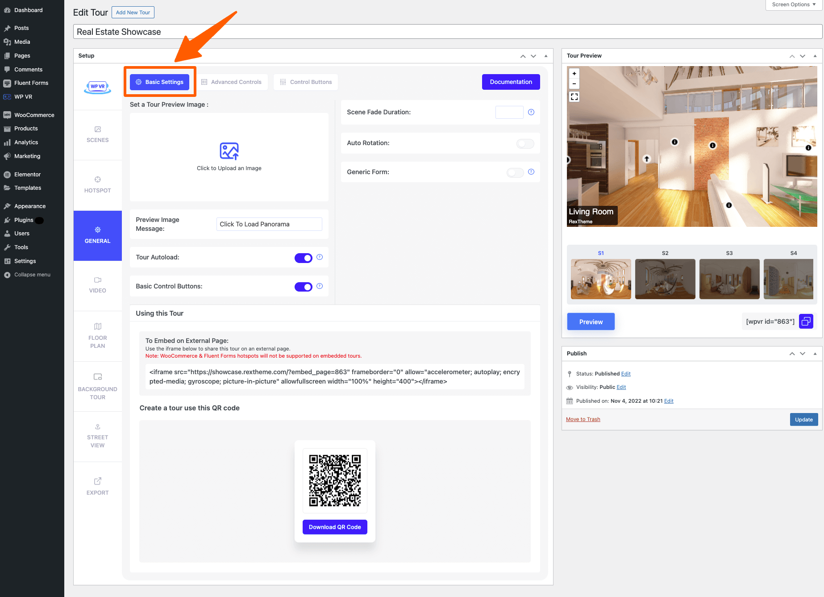Open the Export section icon
The image size is (824, 597).
(98, 481)
